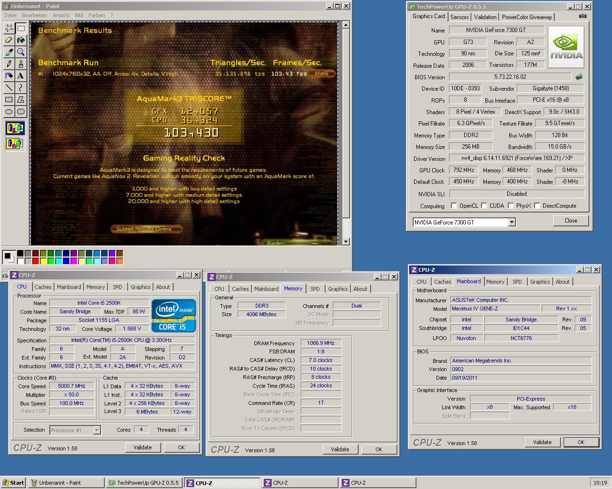Pick the white color swatch in palette
612x489 pixels.
coord(21,261)
